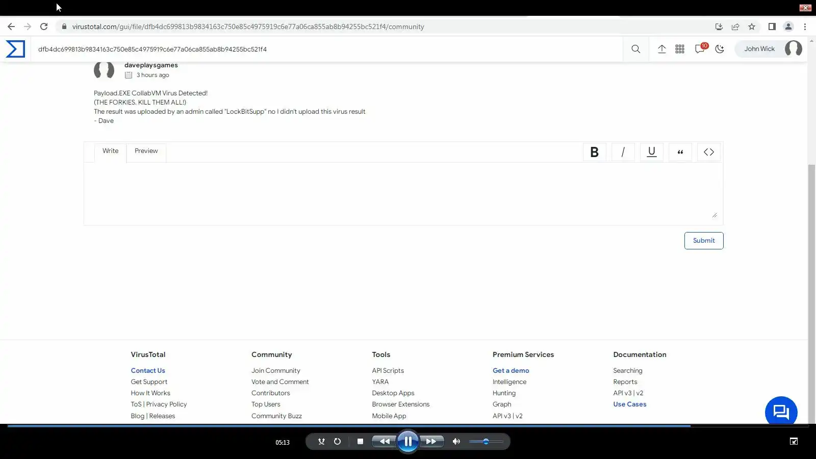Open the Join Community link
The width and height of the screenshot is (816, 459).
click(276, 371)
